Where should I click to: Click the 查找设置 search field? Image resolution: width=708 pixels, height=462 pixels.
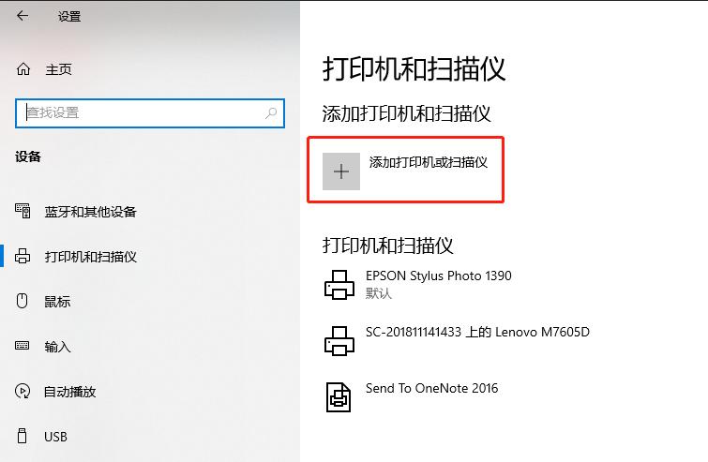(x=150, y=113)
